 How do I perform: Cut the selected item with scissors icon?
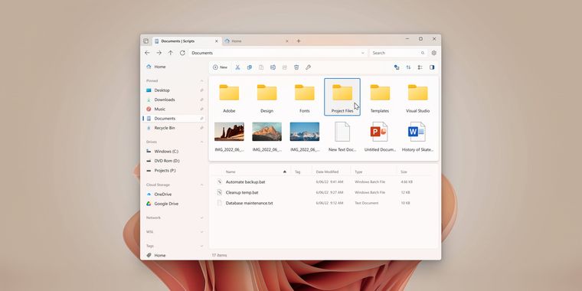pyautogui.click(x=238, y=67)
